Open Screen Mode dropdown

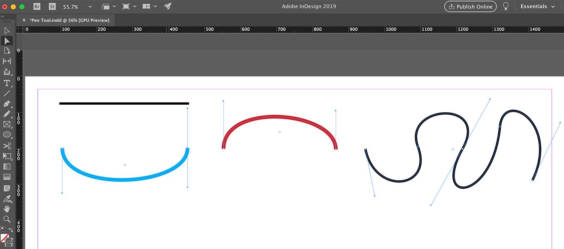[129, 7]
